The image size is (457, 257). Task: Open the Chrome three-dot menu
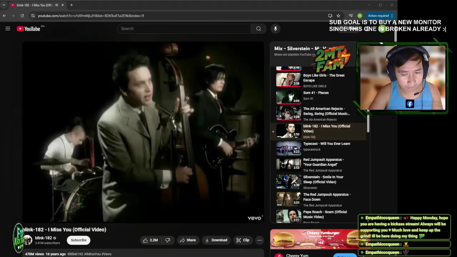click(x=392, y=16)
